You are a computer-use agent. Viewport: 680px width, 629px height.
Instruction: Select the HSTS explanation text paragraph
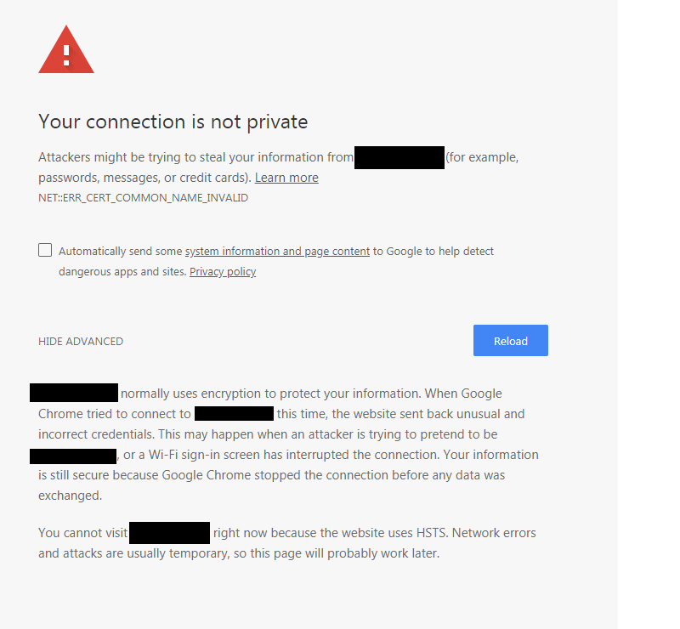(x=286, y=542)
